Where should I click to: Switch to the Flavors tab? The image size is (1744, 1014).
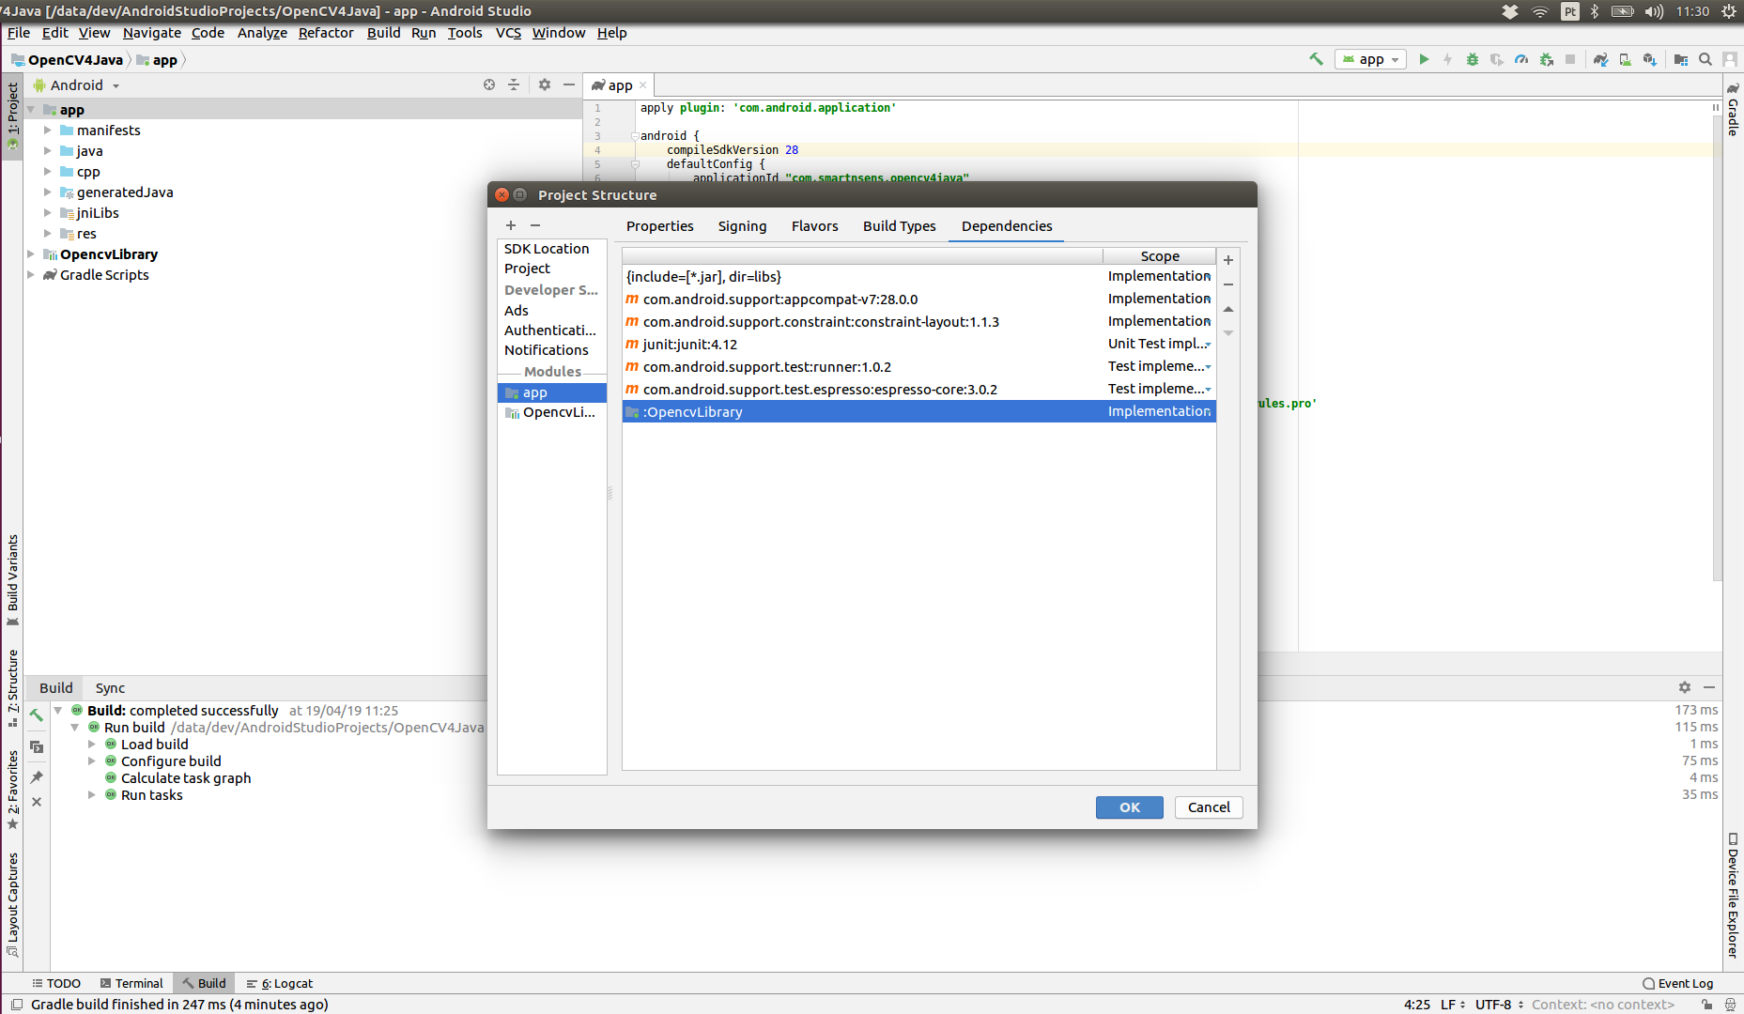coord(814,226)
